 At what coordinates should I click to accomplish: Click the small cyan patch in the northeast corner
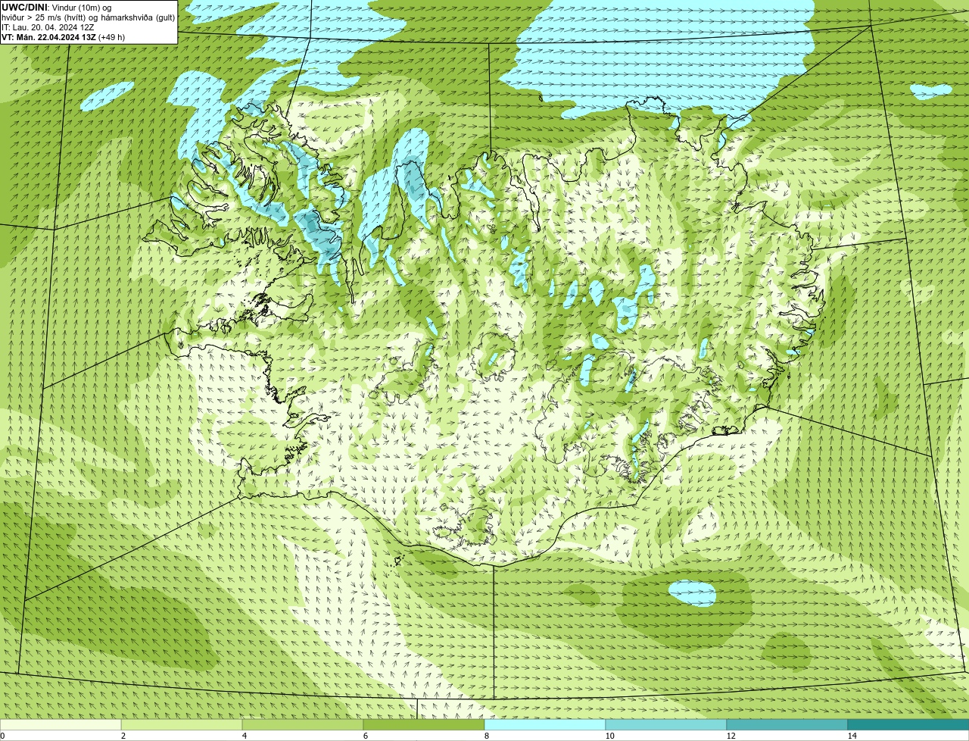click(x=931, y=91)
